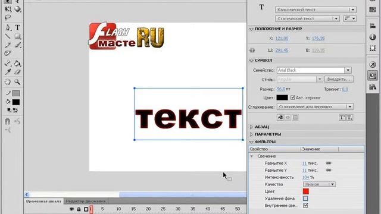Viewport: 381px width, 214px height.
Task: Click the black and white default colors icon
Action: (x=9, y=110)
